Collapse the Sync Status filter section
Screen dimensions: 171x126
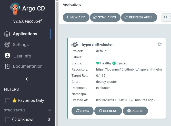(x=50, y=110)
